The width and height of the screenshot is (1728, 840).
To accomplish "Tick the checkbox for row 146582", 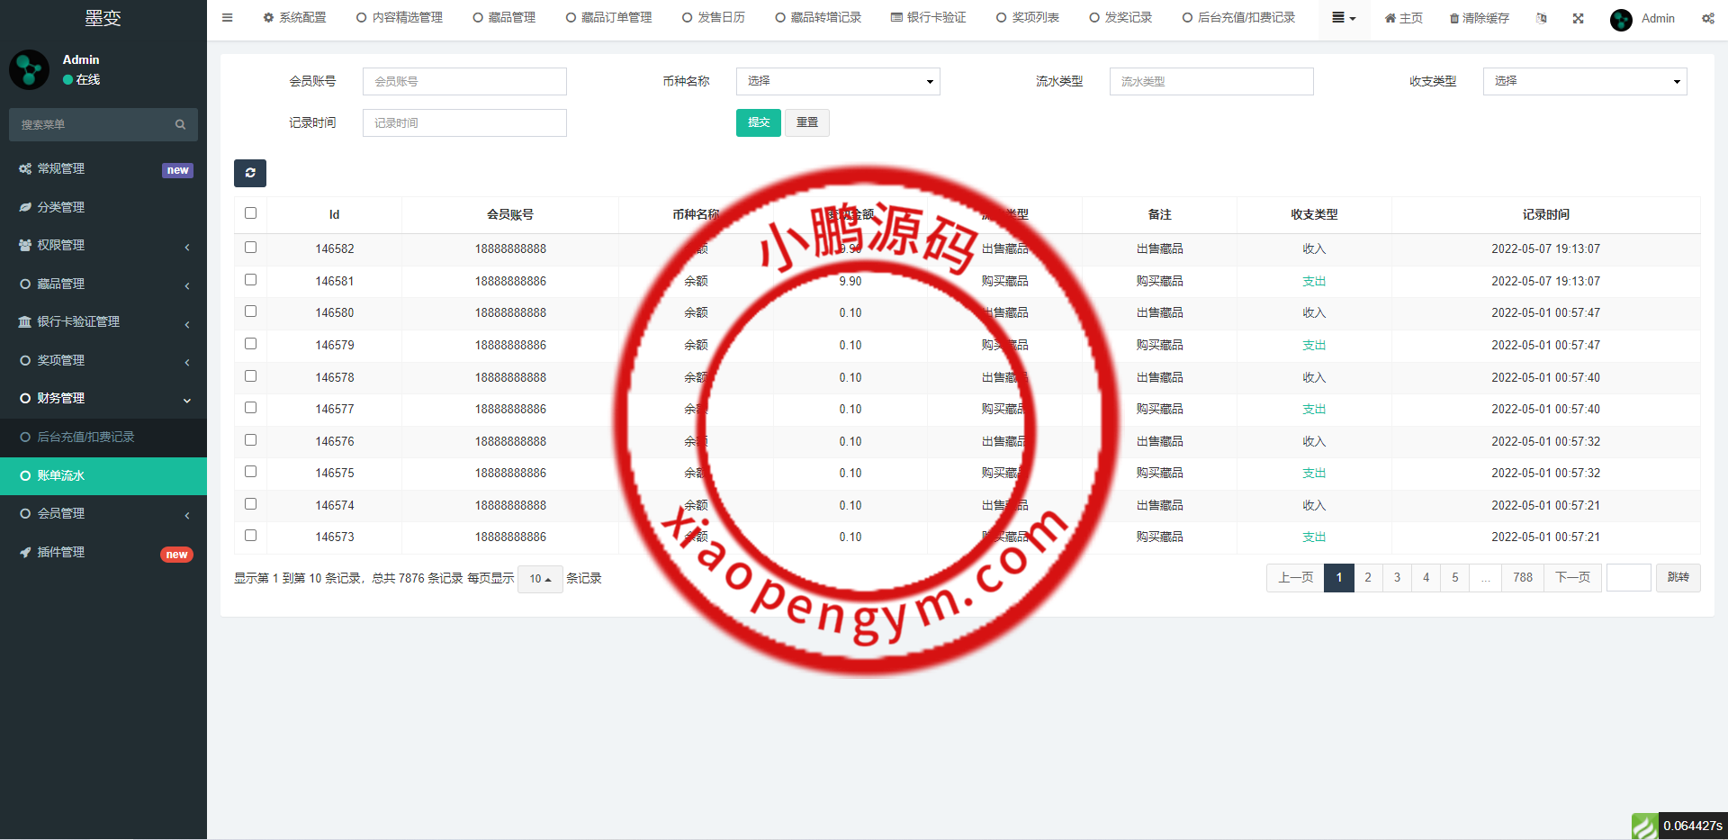I will (250, 248).
